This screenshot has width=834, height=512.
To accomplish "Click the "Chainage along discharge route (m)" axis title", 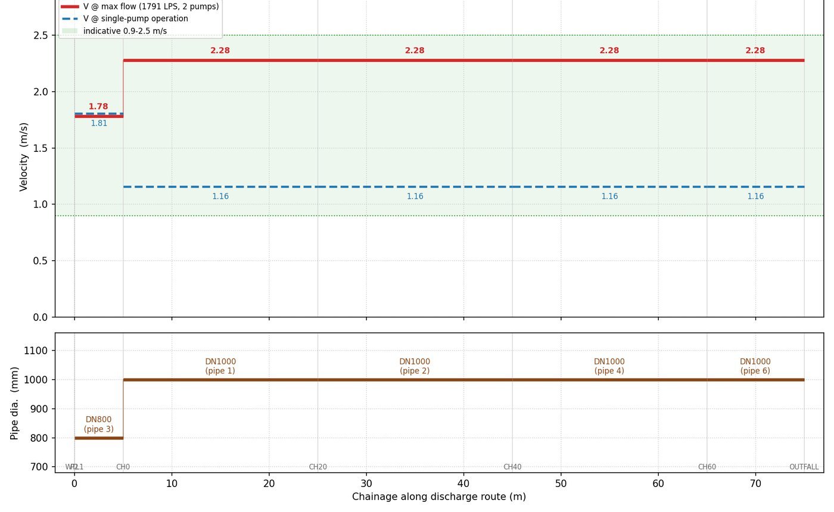I will [439, 497].
